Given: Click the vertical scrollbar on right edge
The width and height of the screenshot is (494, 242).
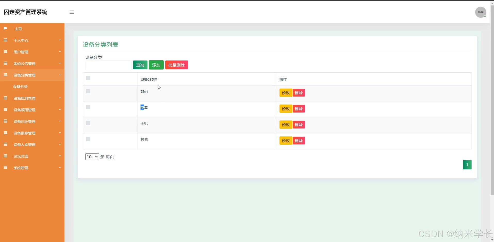Looking at the screenshot, I should 492,100.
